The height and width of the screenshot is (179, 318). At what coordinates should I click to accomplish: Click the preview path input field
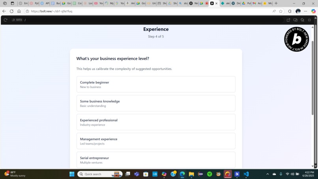(154, 20)
